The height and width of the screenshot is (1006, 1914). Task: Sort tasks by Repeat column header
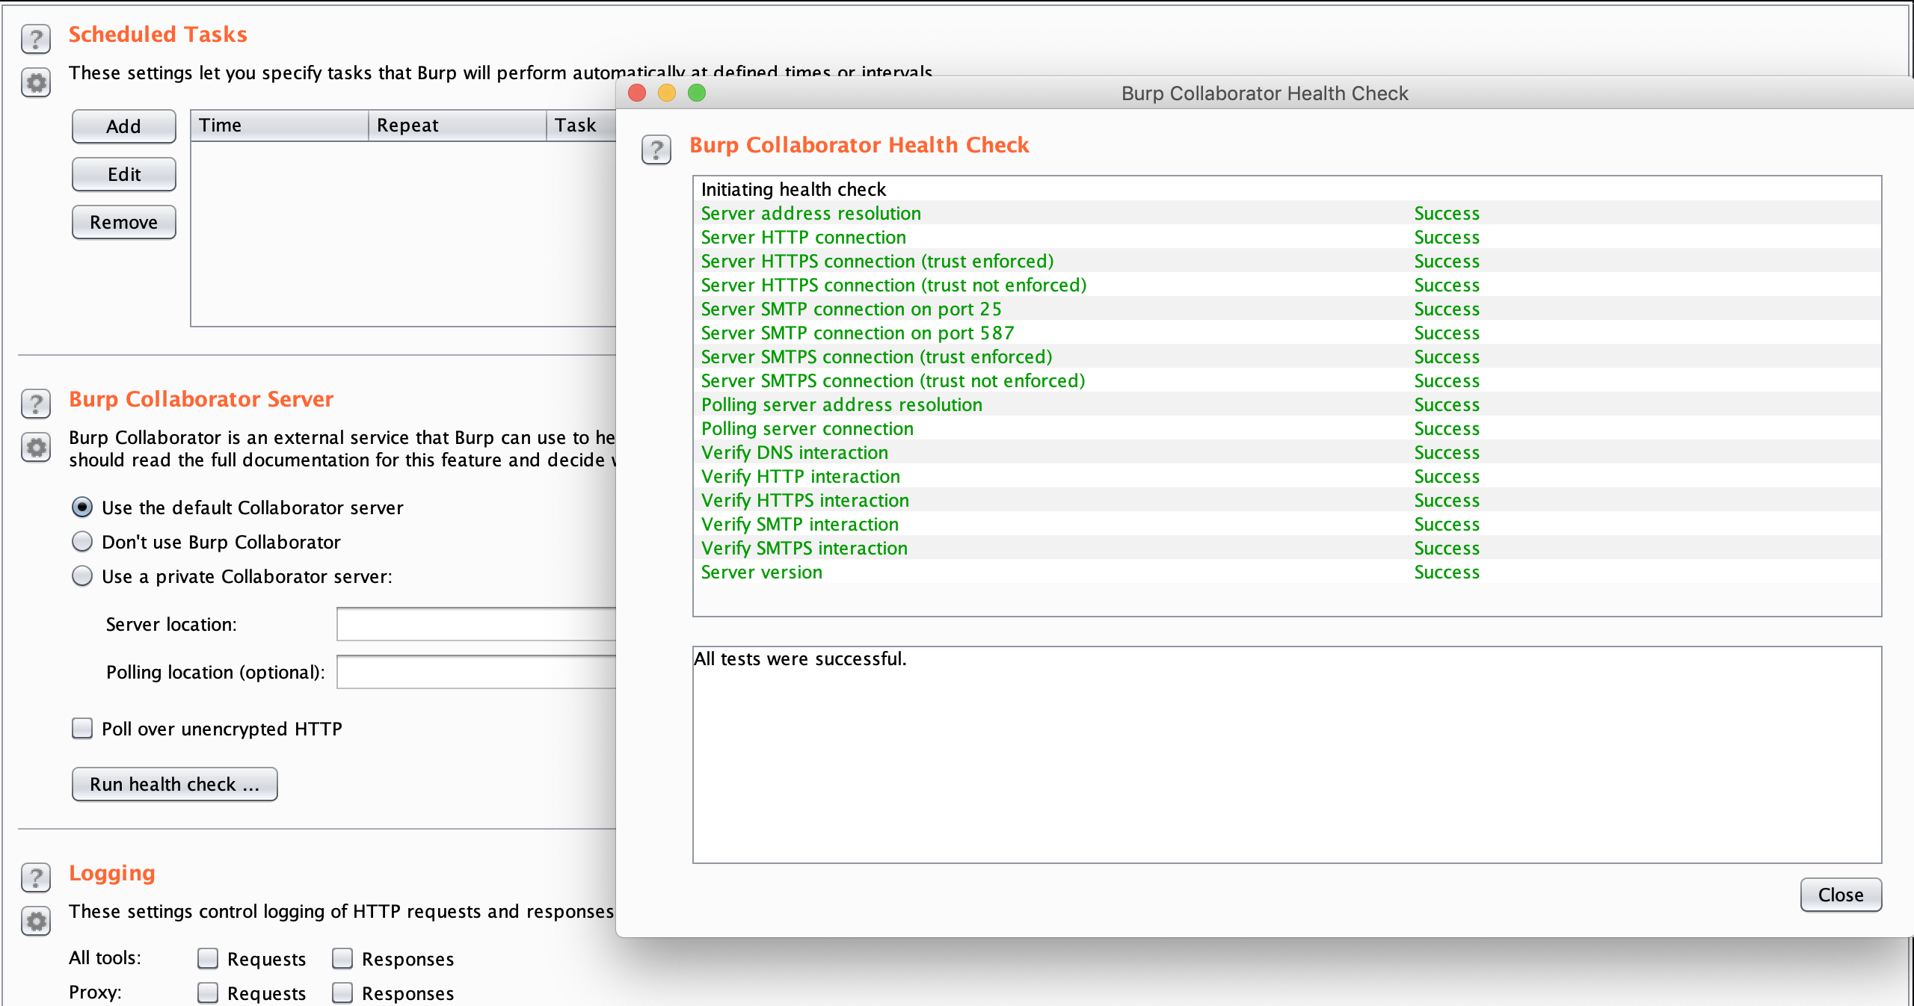[458, 126]
